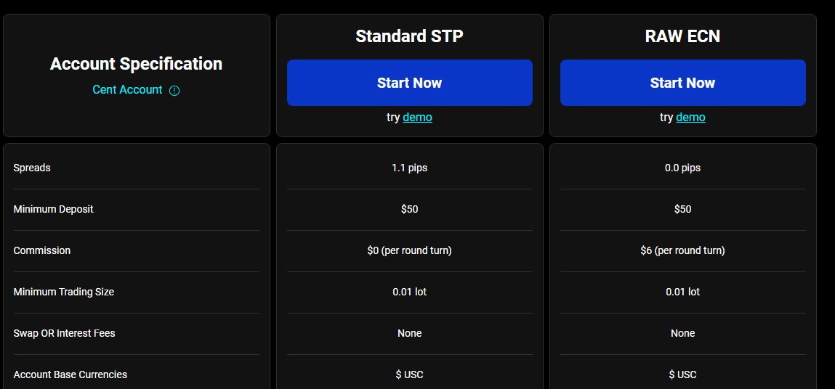
Task: Click the Minimum Trading Size label
Action: pos(64,292)
